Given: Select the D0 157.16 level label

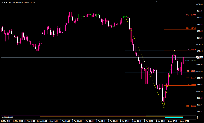Looking at the screenshot, I should (x=191, y=50).
